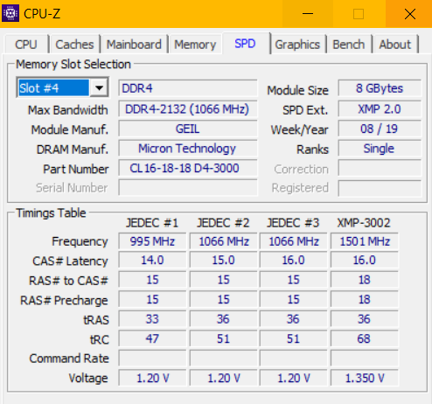Viewport: 432px width, 404px height.
Task: Click the 33 tRAS cell
Action: tap(152, 319)
